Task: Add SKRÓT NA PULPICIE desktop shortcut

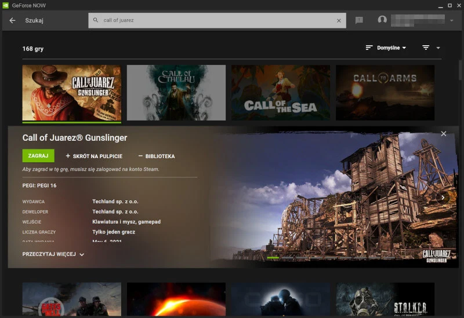Action: click(94, 156)
